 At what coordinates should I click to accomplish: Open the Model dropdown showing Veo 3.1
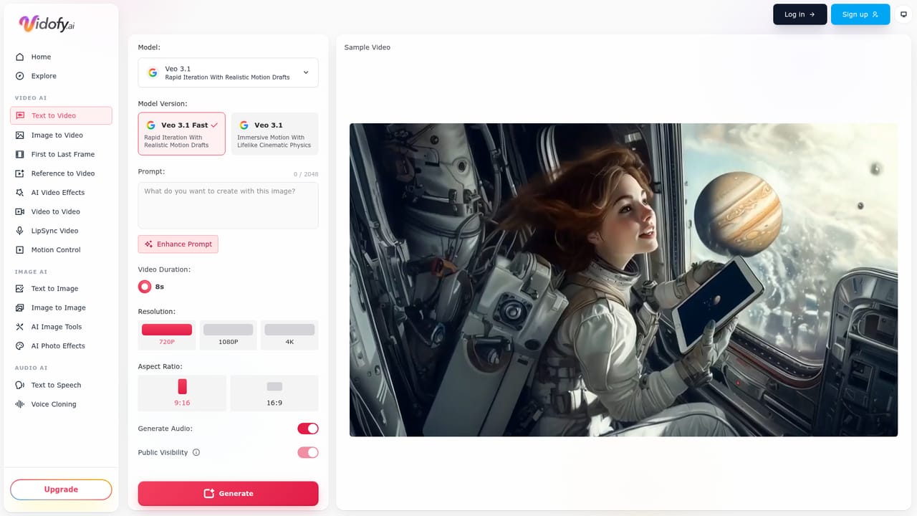coord(229,73)
